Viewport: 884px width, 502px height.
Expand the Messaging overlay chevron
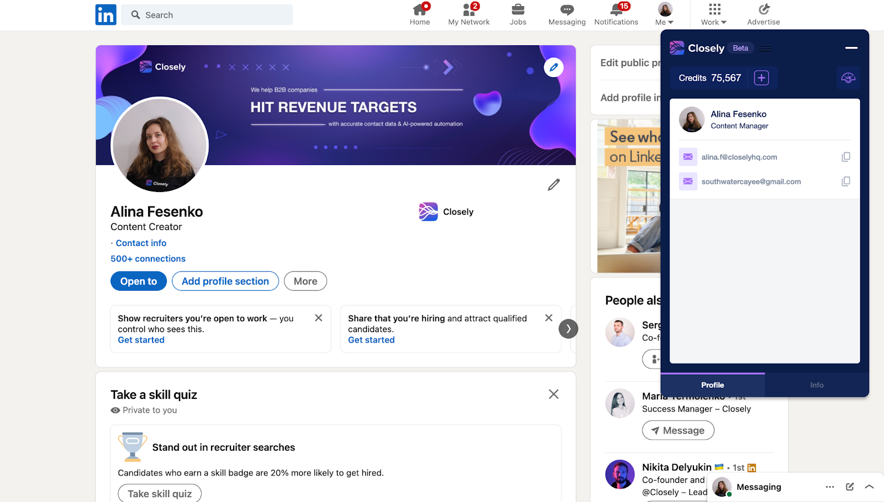coord(869,487)
